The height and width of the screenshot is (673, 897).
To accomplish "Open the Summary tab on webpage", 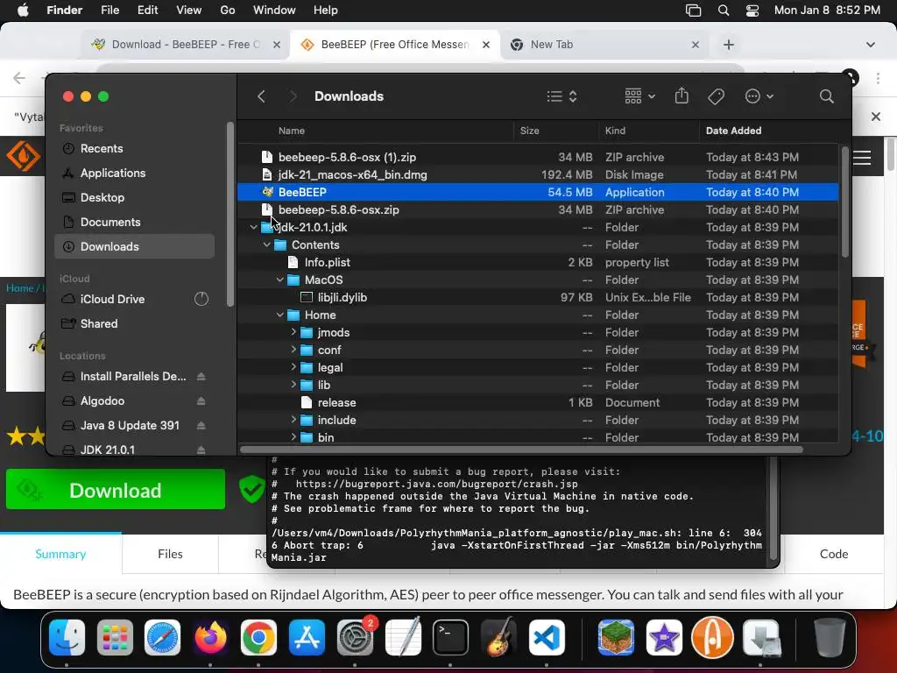I will coord(60,554).
